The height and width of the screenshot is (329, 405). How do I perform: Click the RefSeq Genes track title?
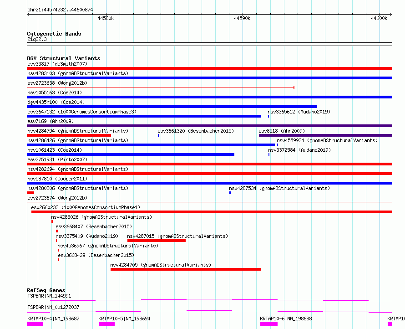(46, 290)
